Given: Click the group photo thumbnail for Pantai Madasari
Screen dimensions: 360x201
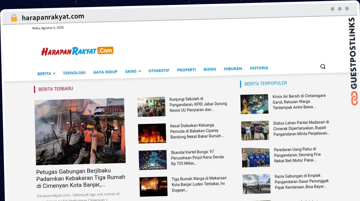Looking at the screenshot, I should point(255,130).
